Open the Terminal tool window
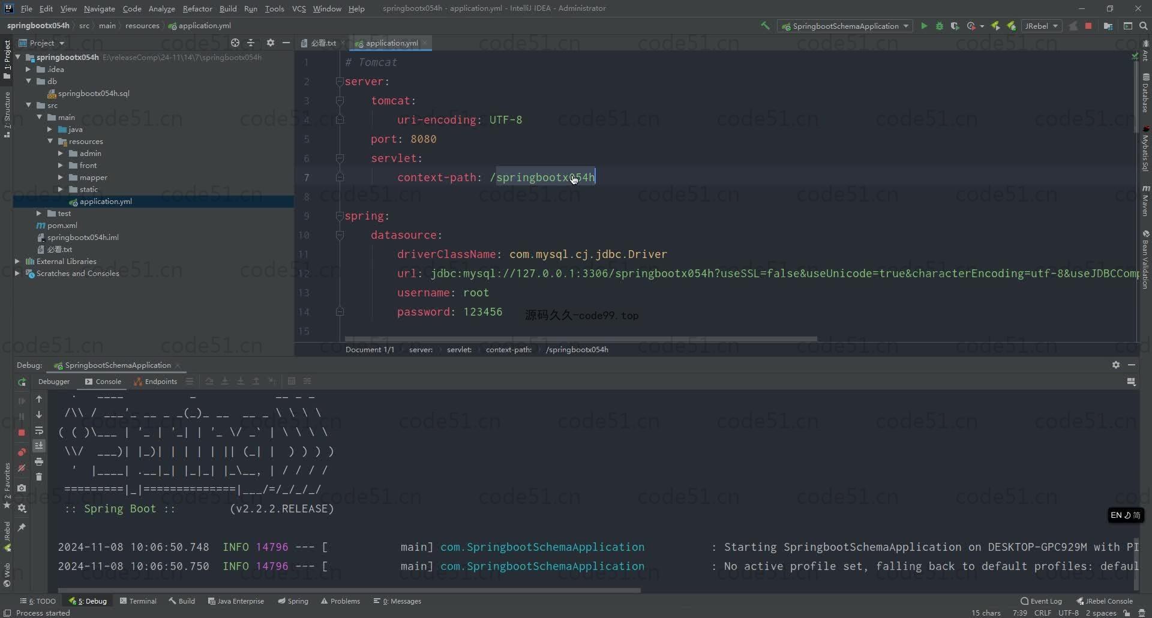 [138, 601]
